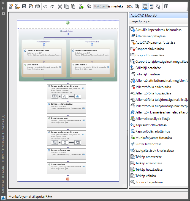This screenshot has width=190, height=201.
Task: Toggle the second panel view button
Action: [x=152, y=6]
